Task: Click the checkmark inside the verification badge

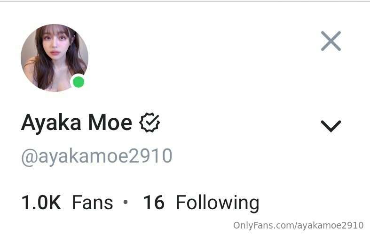Action: pos(150,122)
